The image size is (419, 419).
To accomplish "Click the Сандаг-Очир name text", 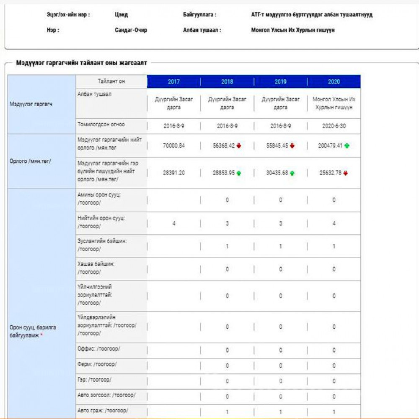I will point(131,30).
